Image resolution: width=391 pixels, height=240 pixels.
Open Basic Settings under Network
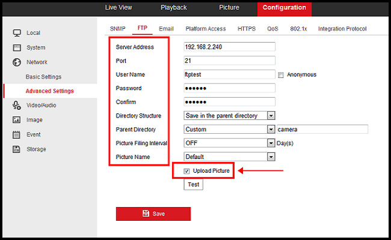tap(43, 77)
